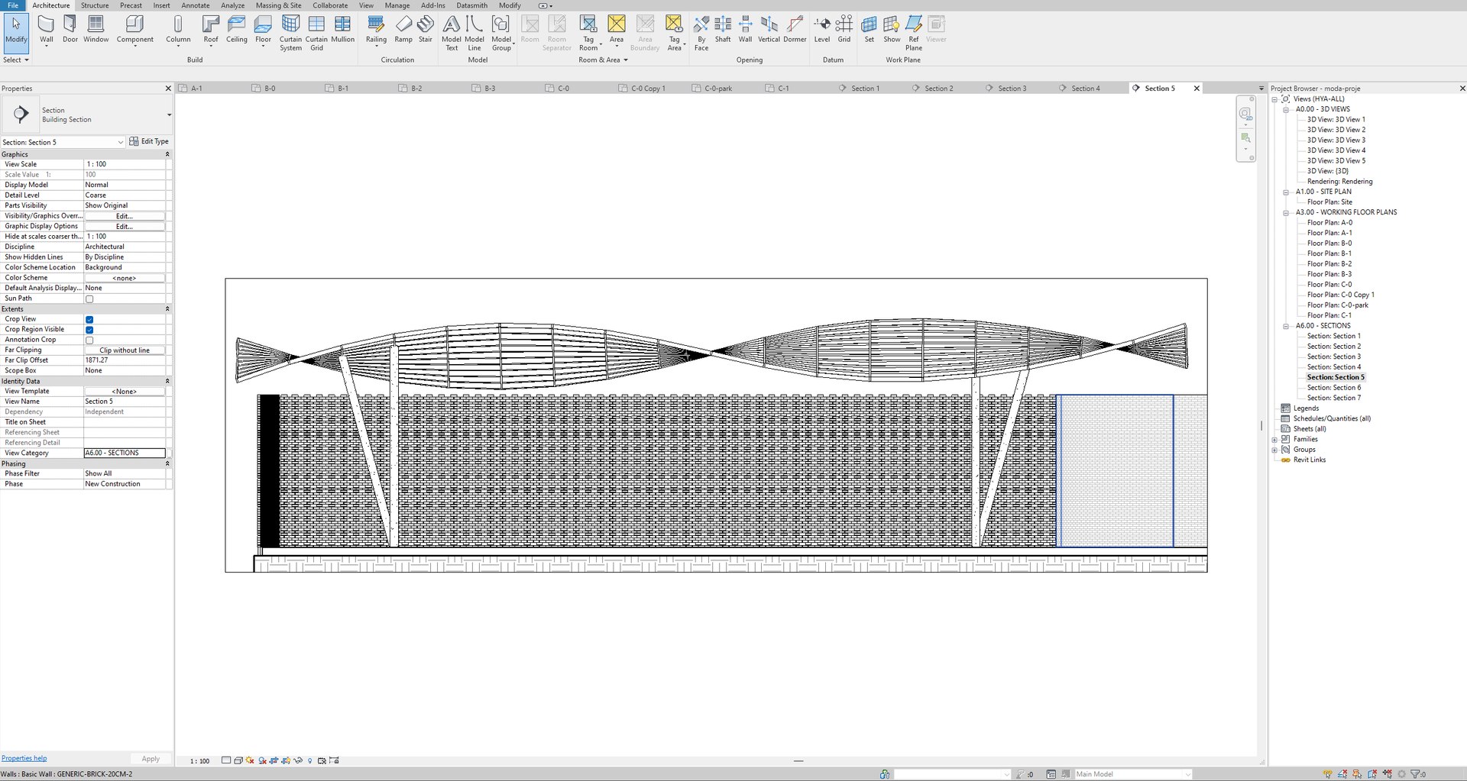Toggle the Crop View checkbox
The height and width of the screenshot is (781, 1467).
(x=89, y=320)
